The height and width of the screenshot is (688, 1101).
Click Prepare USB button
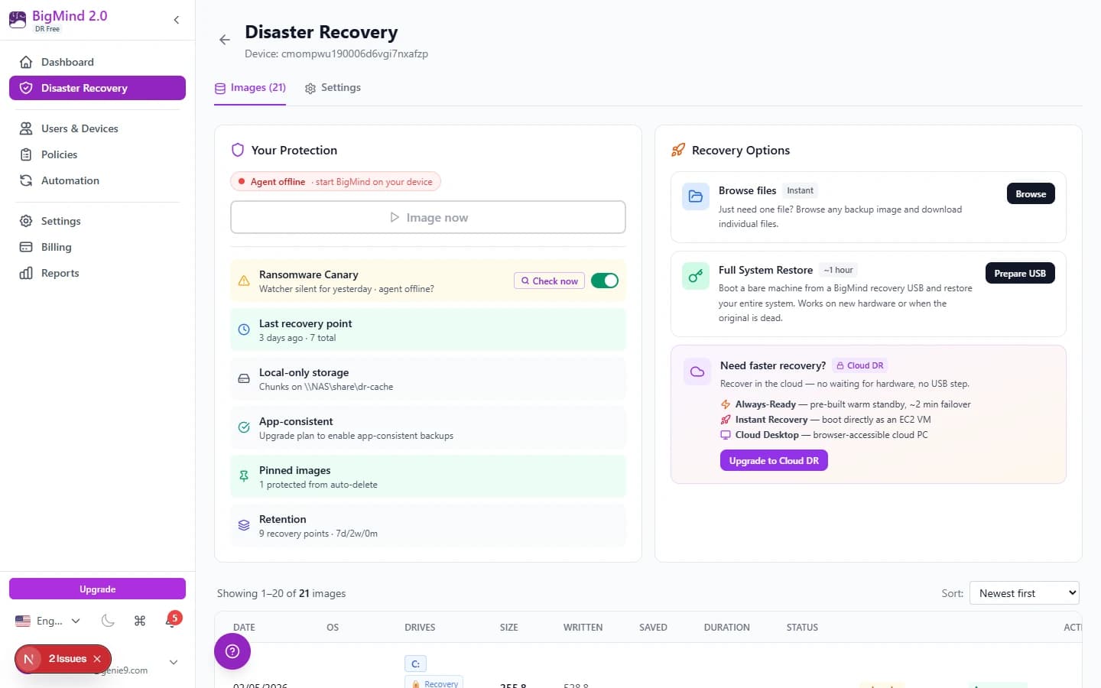[x=1020, y=273]
